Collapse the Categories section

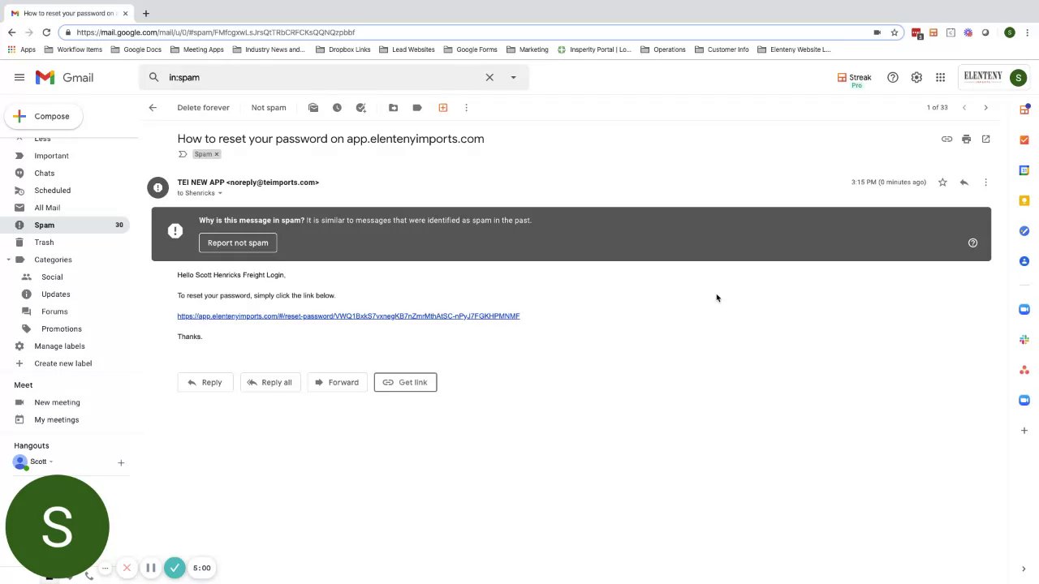click(9, 260)
